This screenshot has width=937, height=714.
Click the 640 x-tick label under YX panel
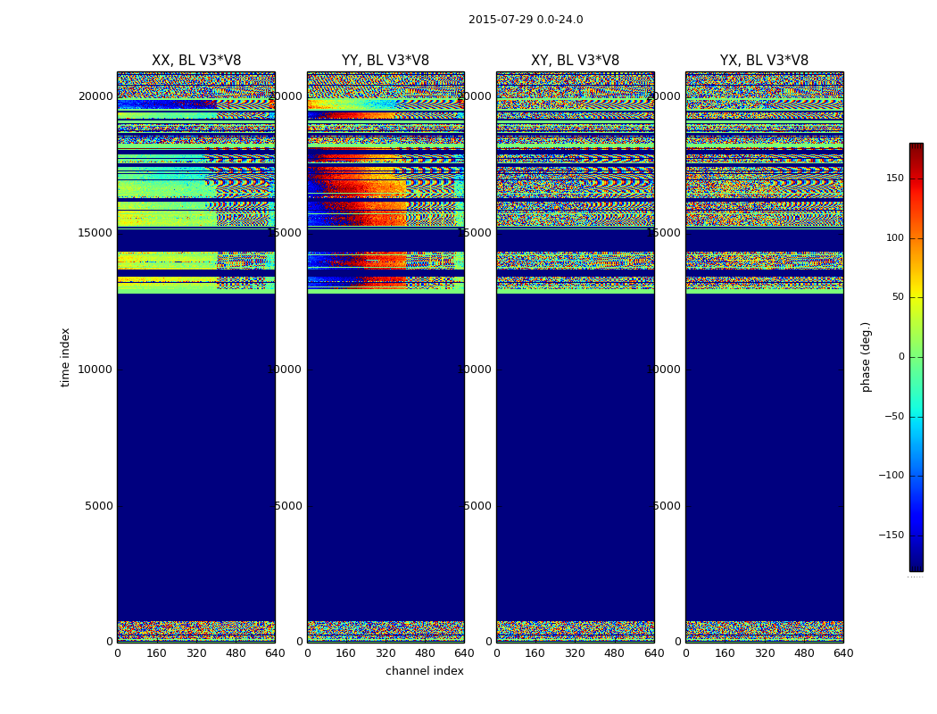843,653
